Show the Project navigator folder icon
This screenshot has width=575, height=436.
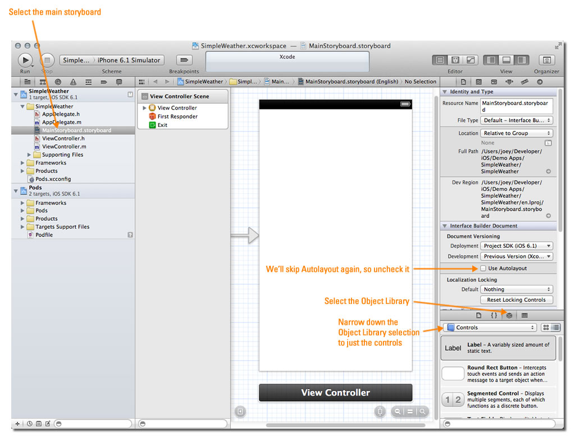point(27,82)
